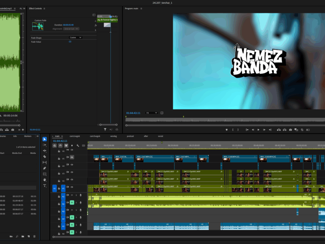This screenshot has height=244, width=325.
Task: Switch to the podcast sequence tab
Action: click(x=130, y=136)
